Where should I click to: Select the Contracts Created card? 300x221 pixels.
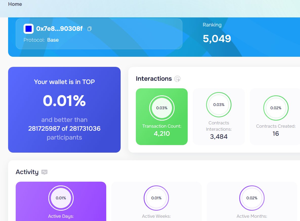[275, 117]
